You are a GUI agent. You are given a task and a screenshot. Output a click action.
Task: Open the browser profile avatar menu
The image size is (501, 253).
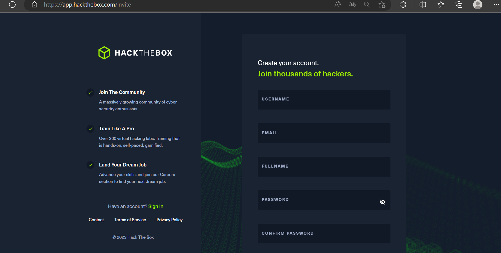tap(477, 5)
